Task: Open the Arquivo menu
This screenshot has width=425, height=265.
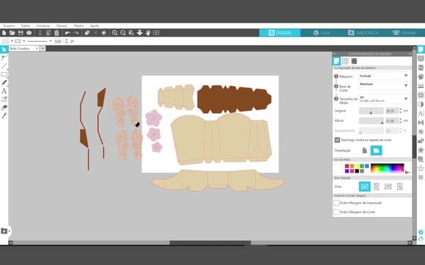Action: [x=9, y=26]
